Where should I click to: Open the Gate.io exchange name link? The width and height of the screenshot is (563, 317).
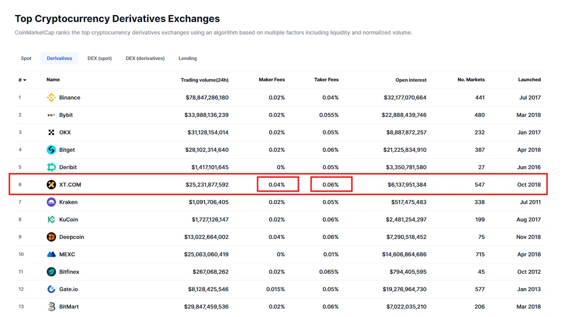69,289
